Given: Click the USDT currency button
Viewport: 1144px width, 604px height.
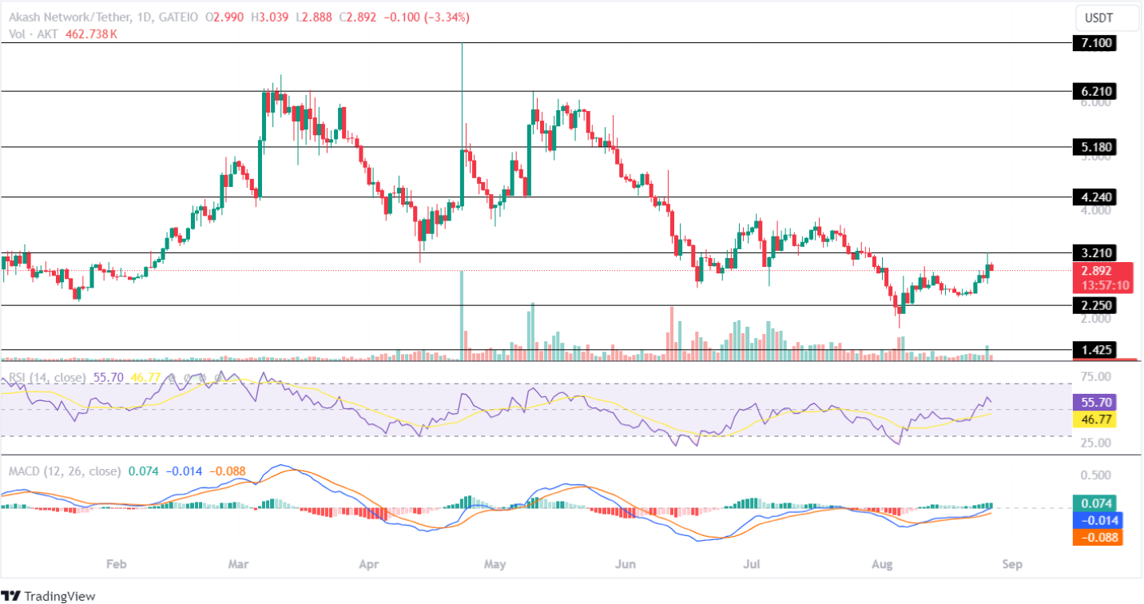Looking at the screenshot, I should 1106,18.
